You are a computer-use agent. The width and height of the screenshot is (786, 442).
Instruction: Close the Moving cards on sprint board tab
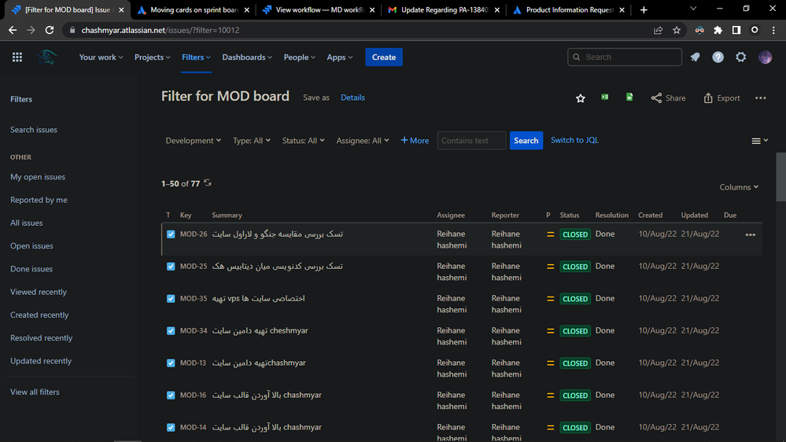coord(246,10)
